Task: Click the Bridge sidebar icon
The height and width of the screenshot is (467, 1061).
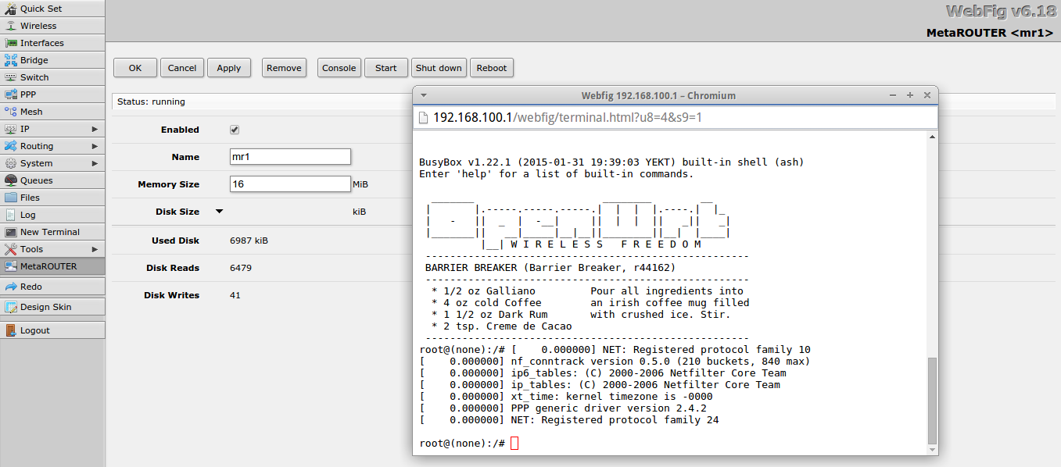Action: click(11, 60)
